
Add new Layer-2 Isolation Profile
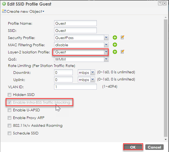(115, 52)
